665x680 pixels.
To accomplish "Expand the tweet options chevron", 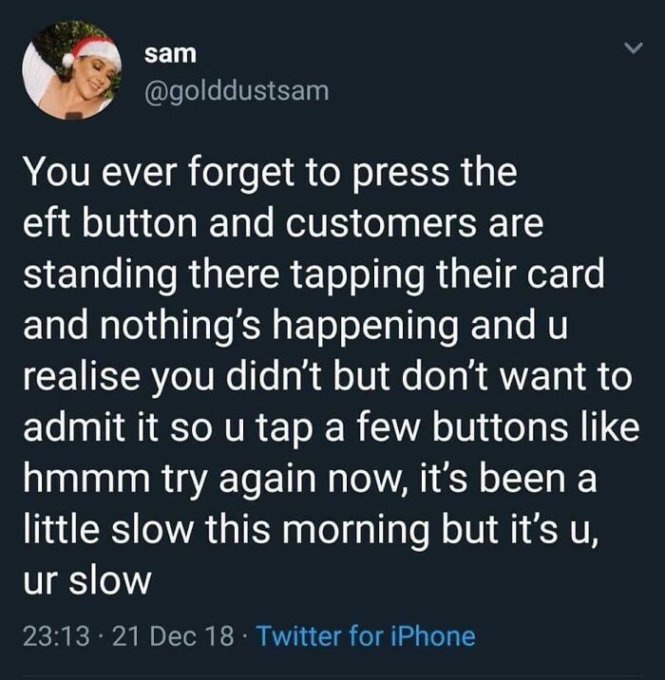I will [x=633, y=47].
